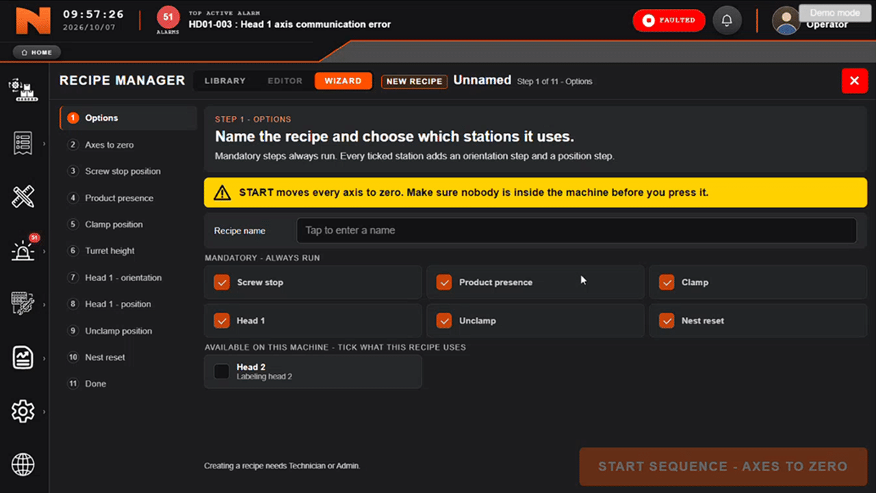Go to the Done step
Screen dimensions: 876x493
click(x=129, y=383)
